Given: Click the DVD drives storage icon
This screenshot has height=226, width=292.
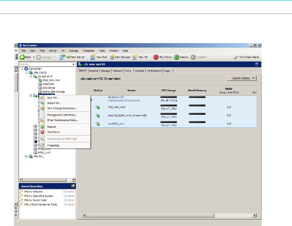Looking at the screenshot, I should coord(40,88).
